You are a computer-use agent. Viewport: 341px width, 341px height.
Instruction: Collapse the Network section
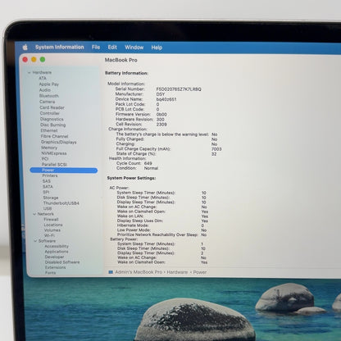click(x=34, y=214)
